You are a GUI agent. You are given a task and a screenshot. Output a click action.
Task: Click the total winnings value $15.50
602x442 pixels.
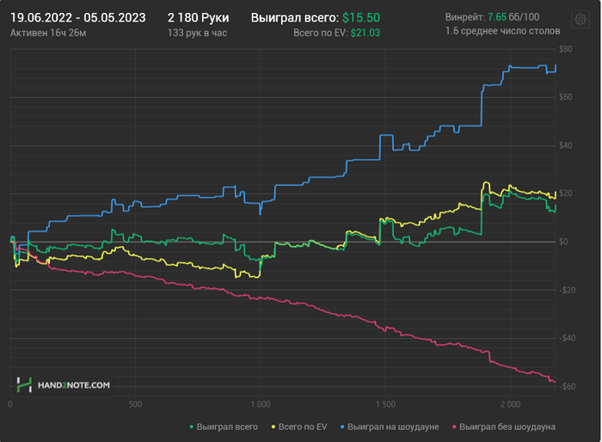pyautogui.click(x=361, y=18)
